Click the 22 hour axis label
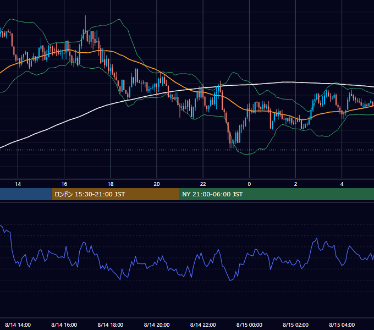 pos(203,184)
